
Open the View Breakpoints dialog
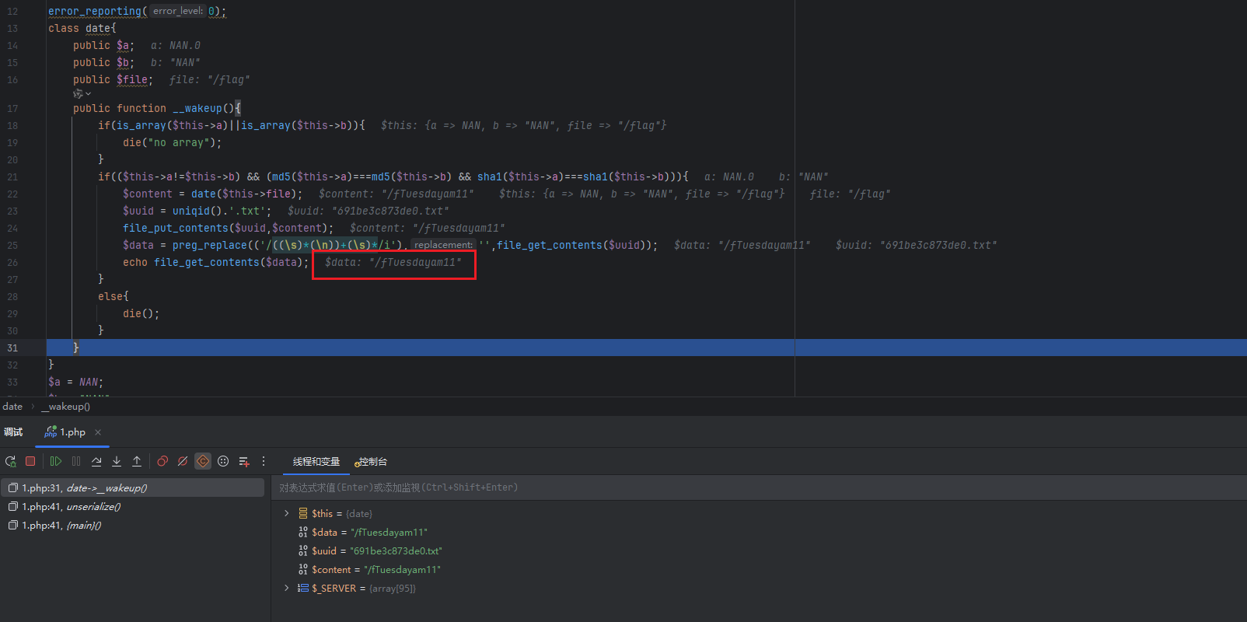click(x=162, y=461)
